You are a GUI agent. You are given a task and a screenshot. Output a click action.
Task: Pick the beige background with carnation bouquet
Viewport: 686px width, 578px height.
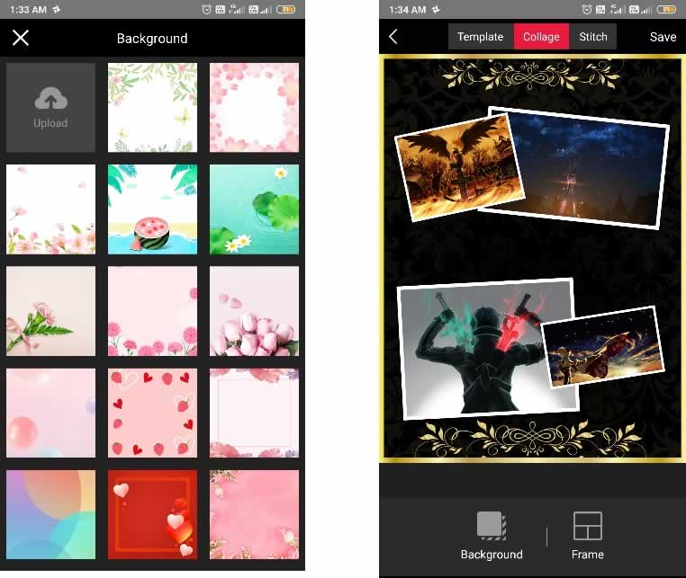[50, 311]
